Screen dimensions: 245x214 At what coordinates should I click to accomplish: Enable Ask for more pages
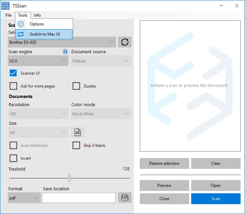(14, 86)
